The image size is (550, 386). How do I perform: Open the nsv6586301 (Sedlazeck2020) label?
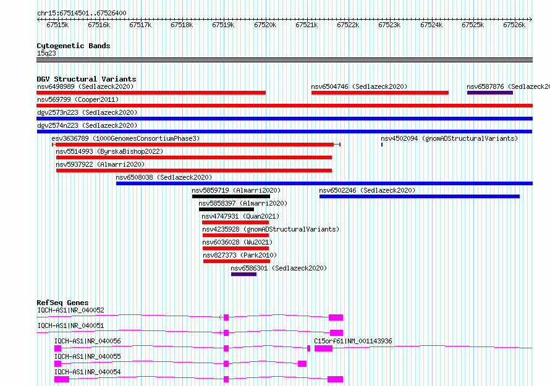(279, 268)
